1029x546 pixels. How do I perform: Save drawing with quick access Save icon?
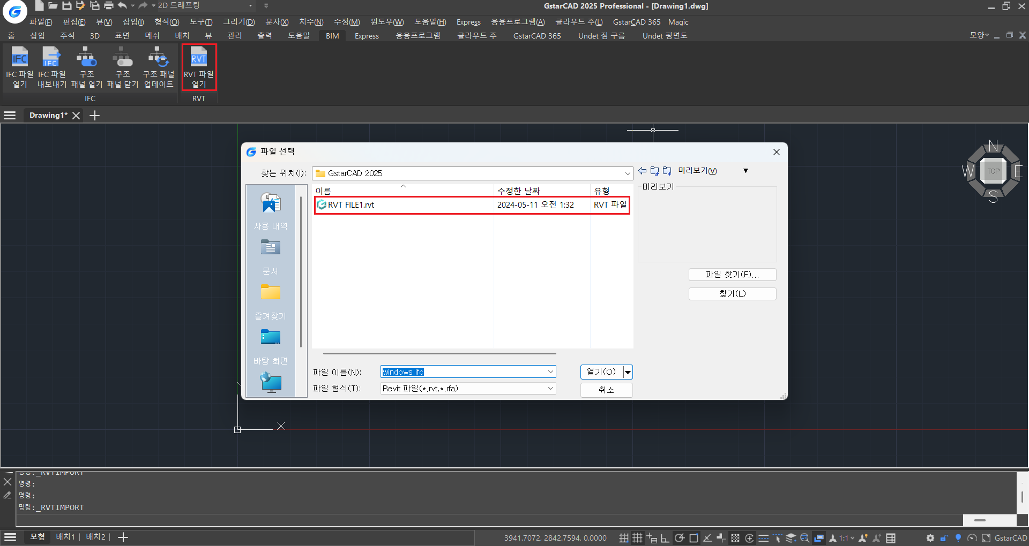66,5
